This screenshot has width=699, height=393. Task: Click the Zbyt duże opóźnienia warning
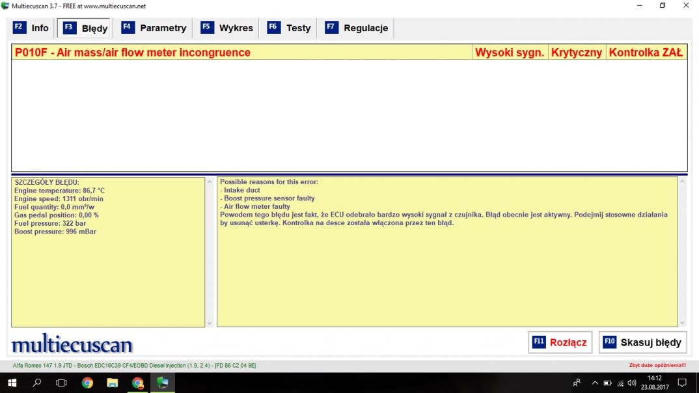tap(657, 366)
